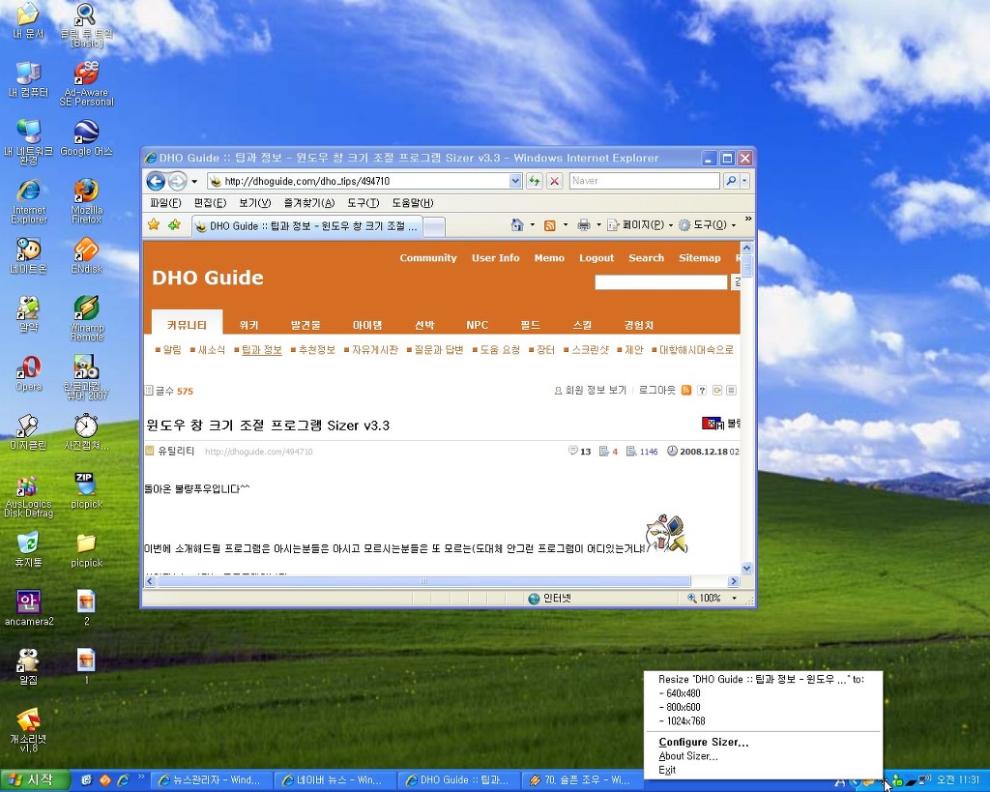Click the Favorites Center star icon
The width and height of the screenshot is (990, 792).
click(154, 224)
